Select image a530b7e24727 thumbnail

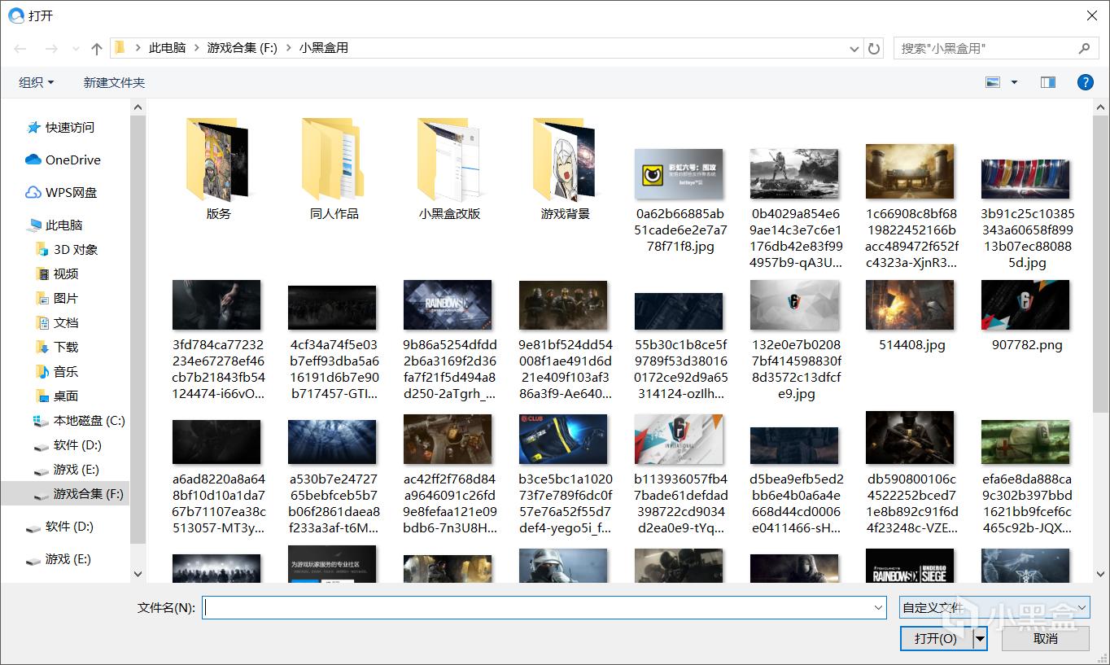point(332,442)
